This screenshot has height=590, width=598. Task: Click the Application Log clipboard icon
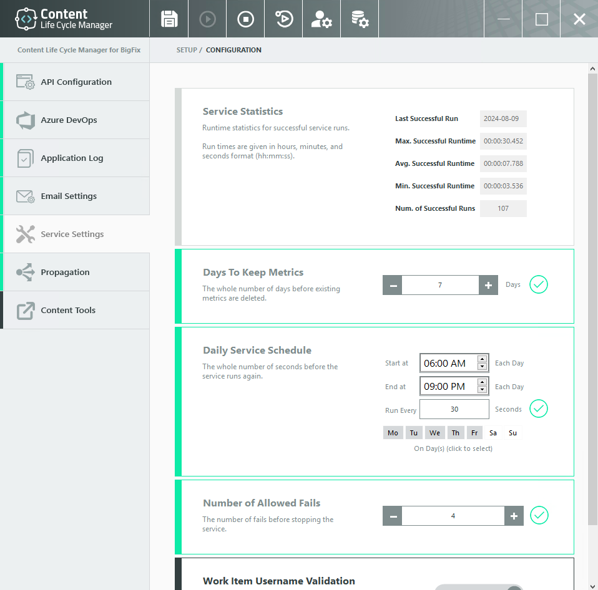coord(25,158)
